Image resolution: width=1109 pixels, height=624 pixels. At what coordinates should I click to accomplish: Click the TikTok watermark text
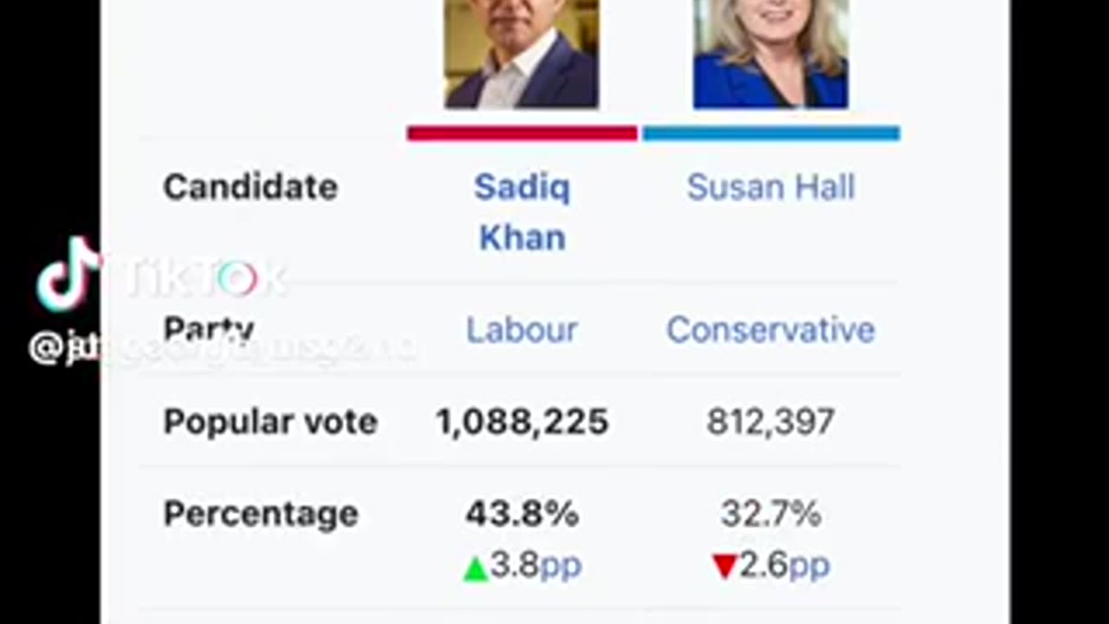(x=204, y=278)
